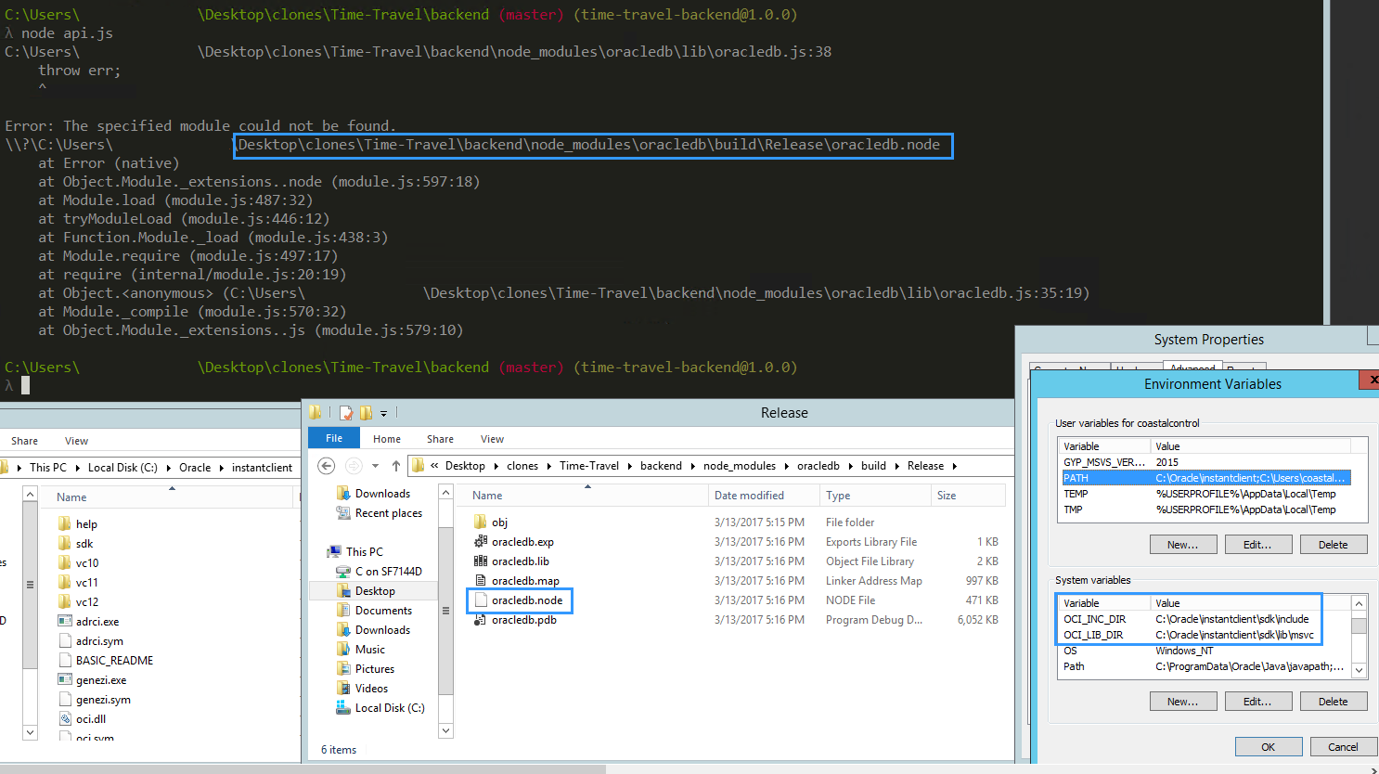The image size is (1379, 774).
Task: Select the genezi.sym file icon
Action: 65,700
